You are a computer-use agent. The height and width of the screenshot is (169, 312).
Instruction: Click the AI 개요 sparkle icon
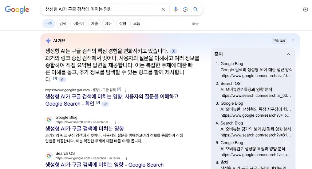tap(48, 41)
